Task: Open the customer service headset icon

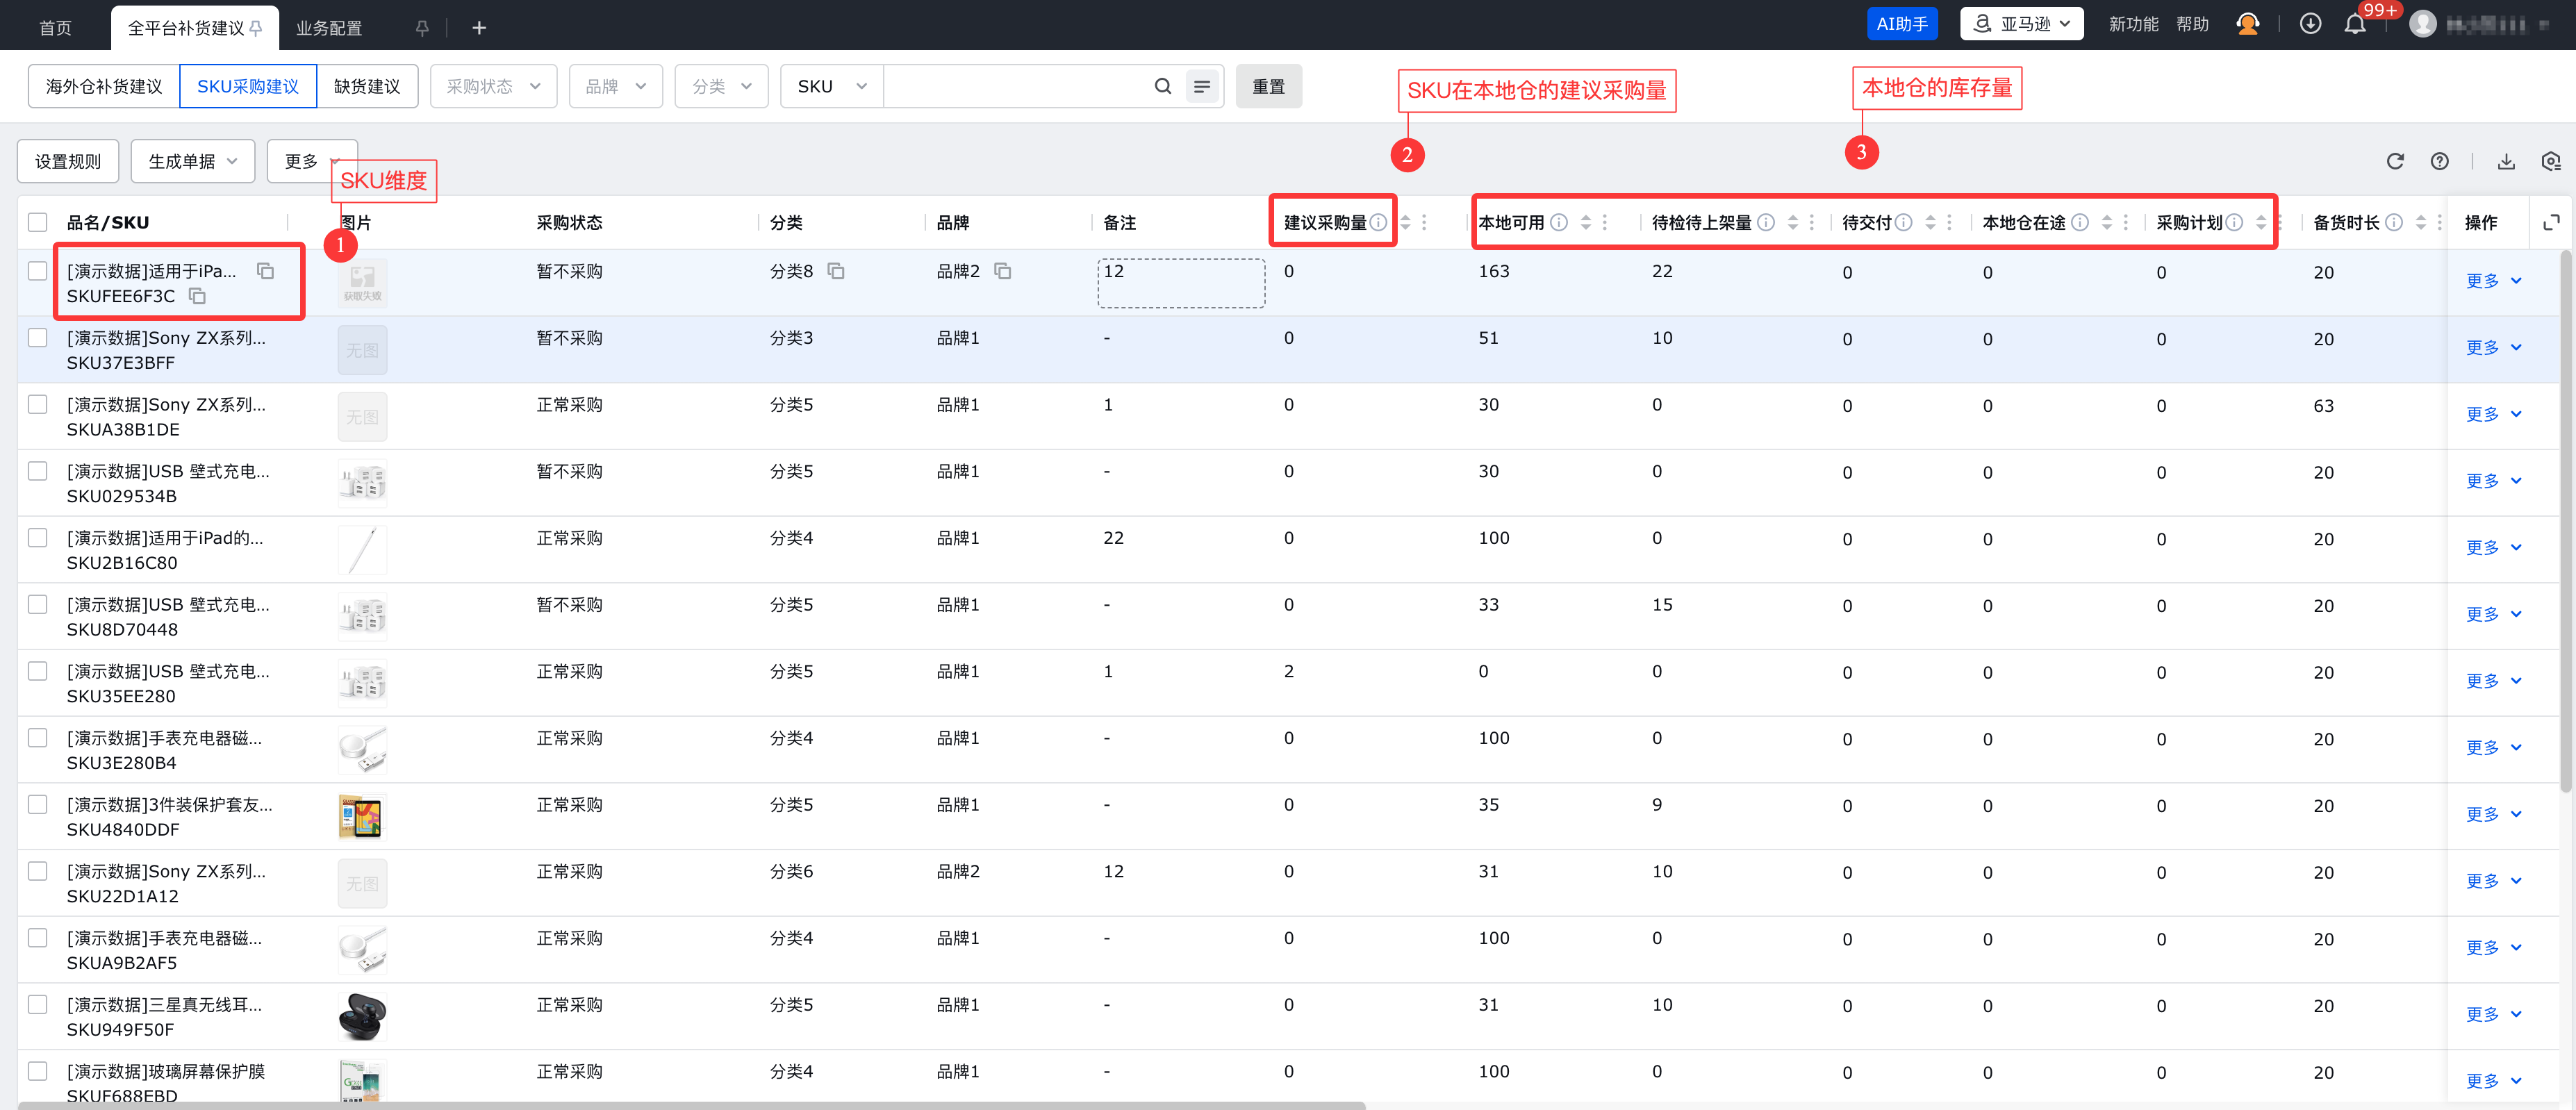Action: click(2247, 24)
